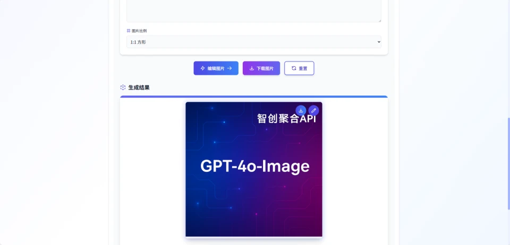Click the pencil edit icon on generated image
This screenshot has width=510, height=245.
[x=313, y=111]
